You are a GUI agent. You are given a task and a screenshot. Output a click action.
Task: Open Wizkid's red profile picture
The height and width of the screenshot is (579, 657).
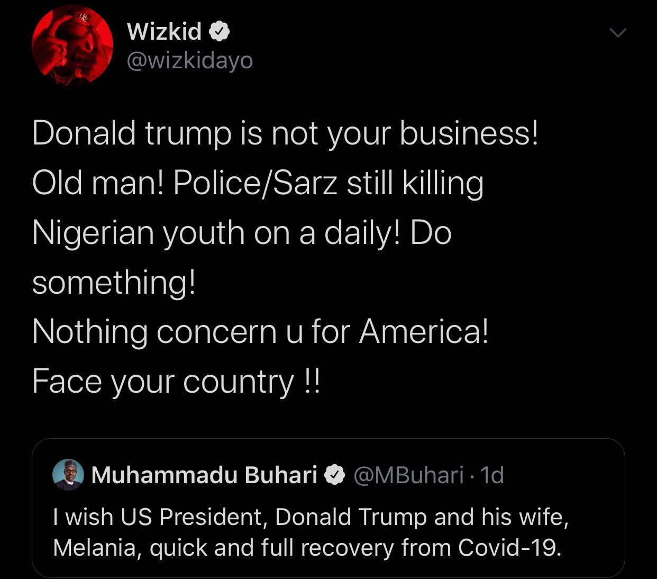(x=72, y=46)
